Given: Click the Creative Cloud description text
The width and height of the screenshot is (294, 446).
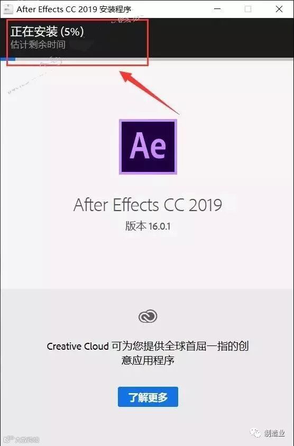Looking at the screenshot, I should [x=148, y=353].
